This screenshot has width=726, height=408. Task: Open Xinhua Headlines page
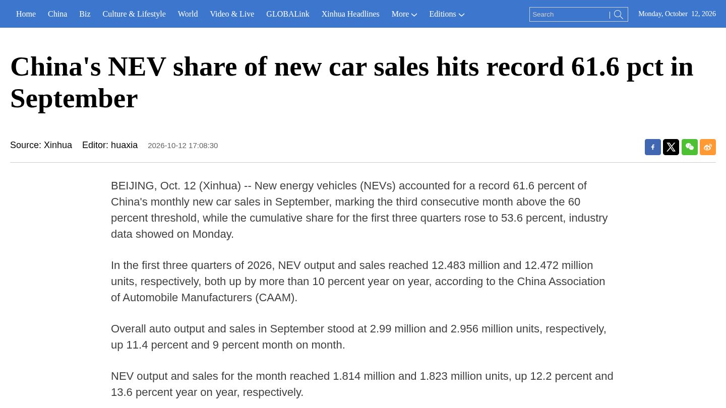coord(350,14)
